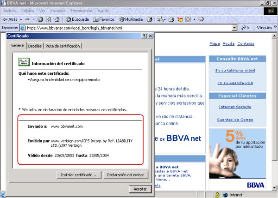Click the Declaración del emisor button
Viewport: 278px width, 198px height.
tap(126, 175)
